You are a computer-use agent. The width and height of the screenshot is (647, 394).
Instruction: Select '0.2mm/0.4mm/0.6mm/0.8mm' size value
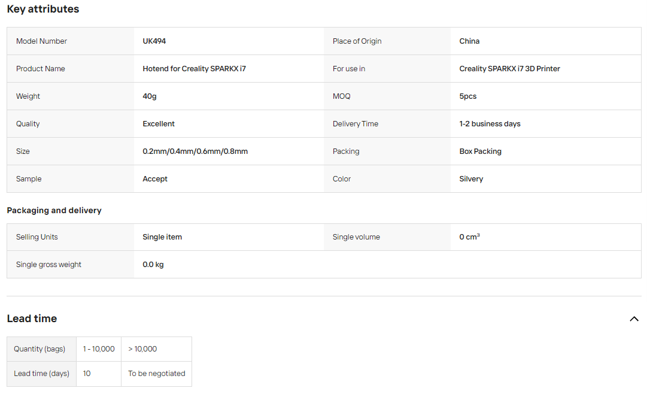point(195,151)
